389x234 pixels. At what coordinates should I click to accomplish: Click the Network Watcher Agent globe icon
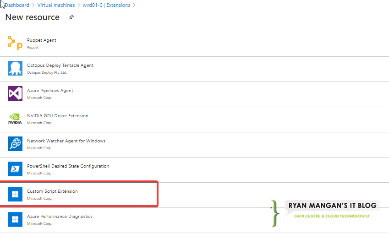pyautogui.click(x=15, y=144)
